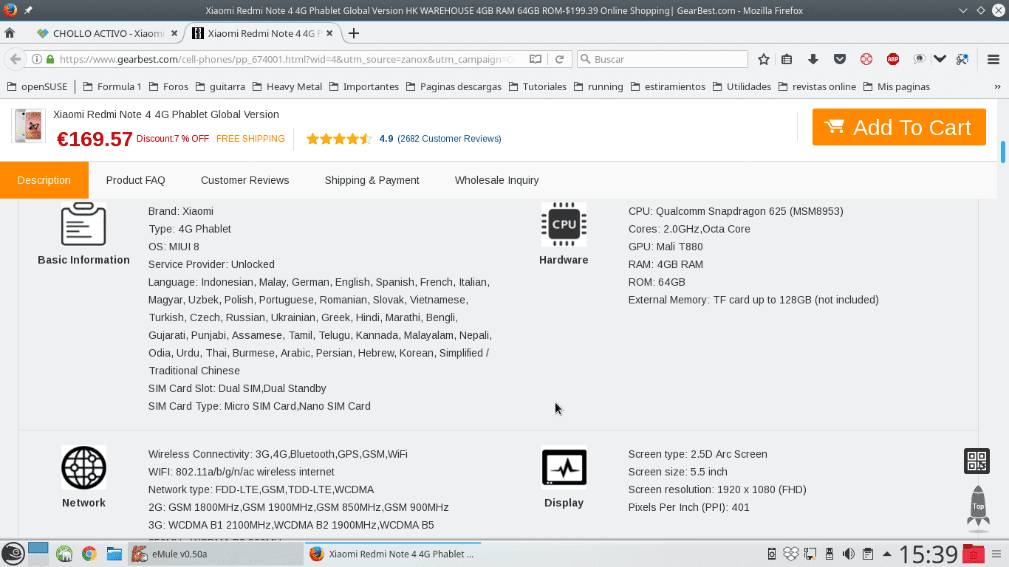Open the red trash folder in the panel
Image resolution: width=1009 pixels, height=567 pixels.
[x=974, y=554]
